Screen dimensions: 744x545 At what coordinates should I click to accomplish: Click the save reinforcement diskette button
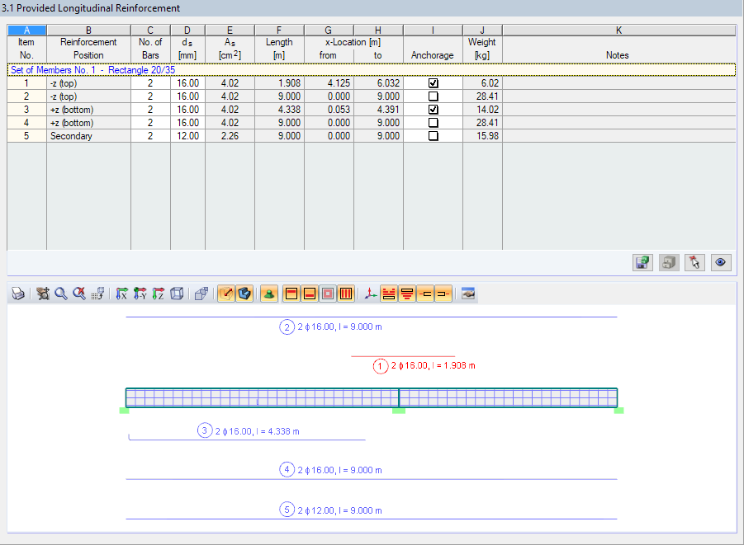tap(642, 261)
